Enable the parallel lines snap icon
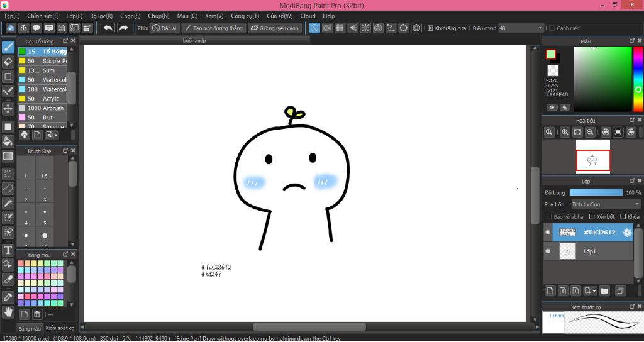 (327, 28)
